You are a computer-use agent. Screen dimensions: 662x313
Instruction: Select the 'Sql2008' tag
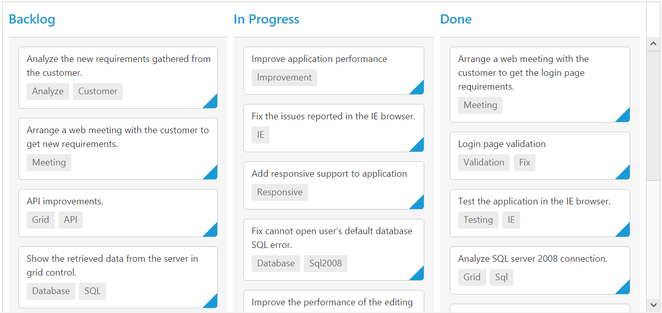(x=325, y=263)
